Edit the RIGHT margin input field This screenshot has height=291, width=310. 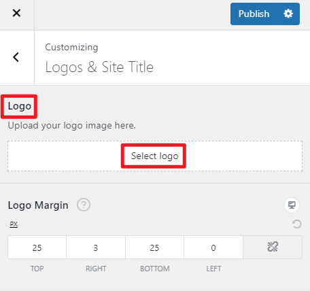(x=96, y=247)
